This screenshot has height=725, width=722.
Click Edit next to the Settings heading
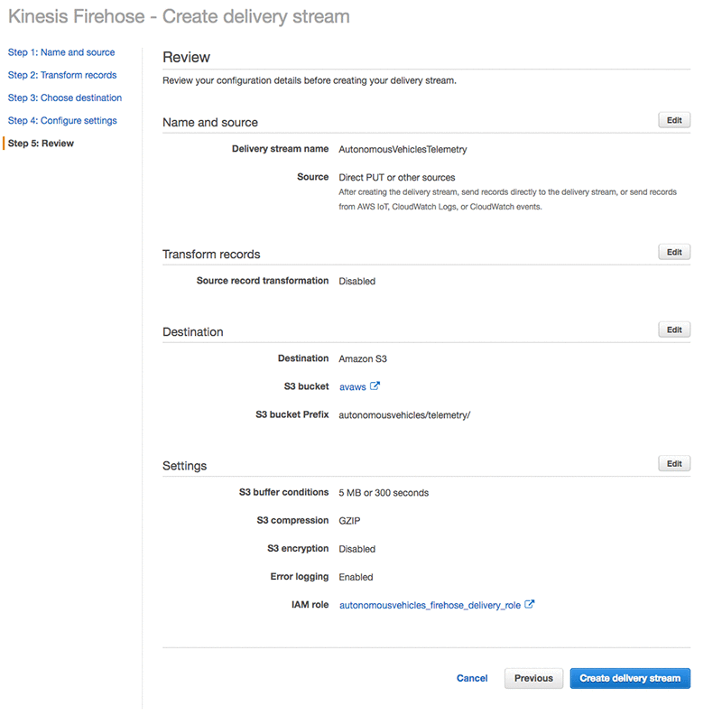tap(674, 463)
